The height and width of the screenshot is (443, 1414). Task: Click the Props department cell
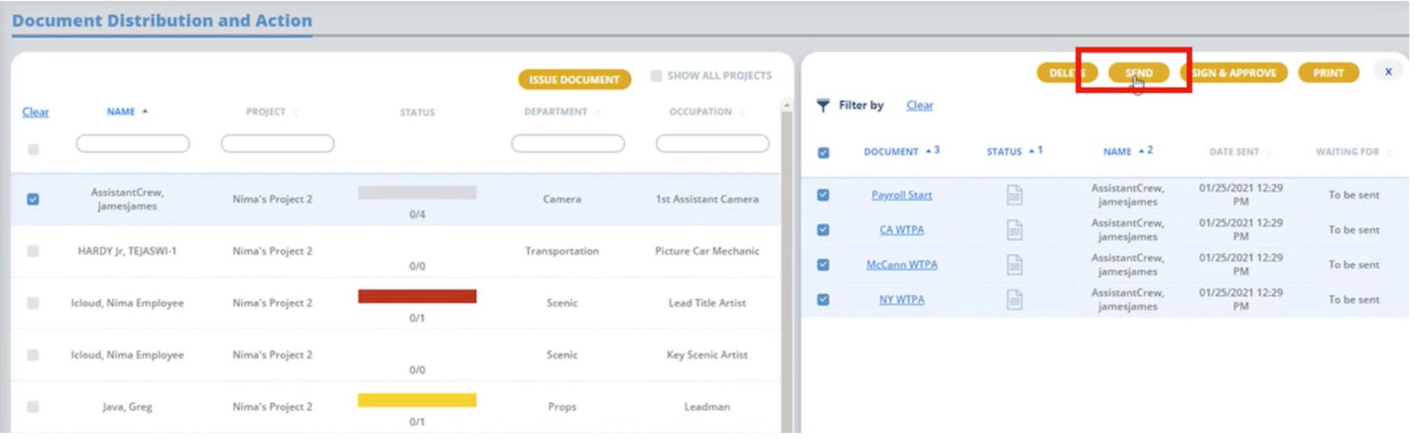[562, 408]
